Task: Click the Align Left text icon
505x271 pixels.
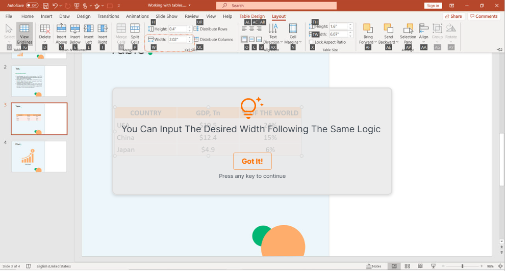Action: [244, 29]
